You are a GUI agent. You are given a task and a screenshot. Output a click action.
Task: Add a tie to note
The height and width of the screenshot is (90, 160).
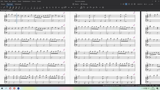(62, 7)
